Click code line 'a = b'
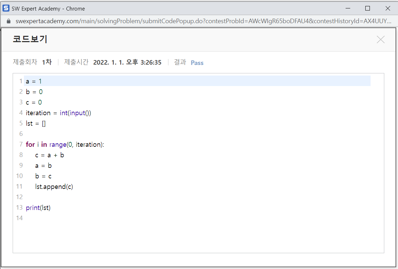 point(43,165)
